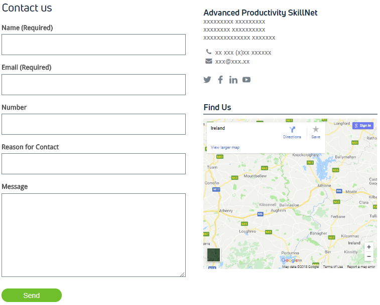Click Ballinasloe label on the map
Viewport: 380px width, 305px height.
click(289, 205)
